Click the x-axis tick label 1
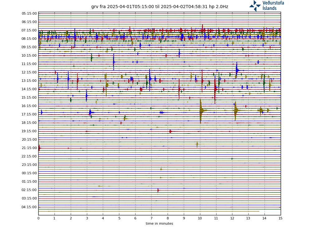Screen dimensions: 319x239 coord(54,218)
